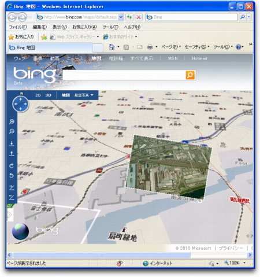Click the compass pan control
The image size is (260, 277).
point(21,104)
